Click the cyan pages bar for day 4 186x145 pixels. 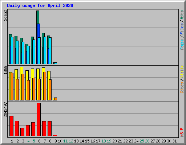point(28,55)
